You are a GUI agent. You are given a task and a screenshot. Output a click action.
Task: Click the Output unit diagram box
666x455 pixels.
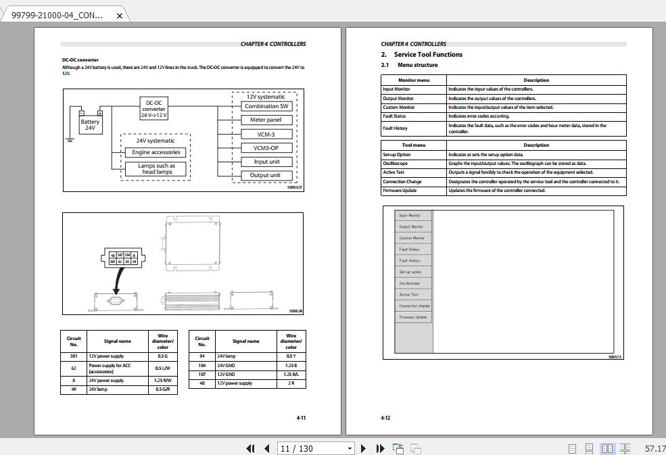[267, 175]
